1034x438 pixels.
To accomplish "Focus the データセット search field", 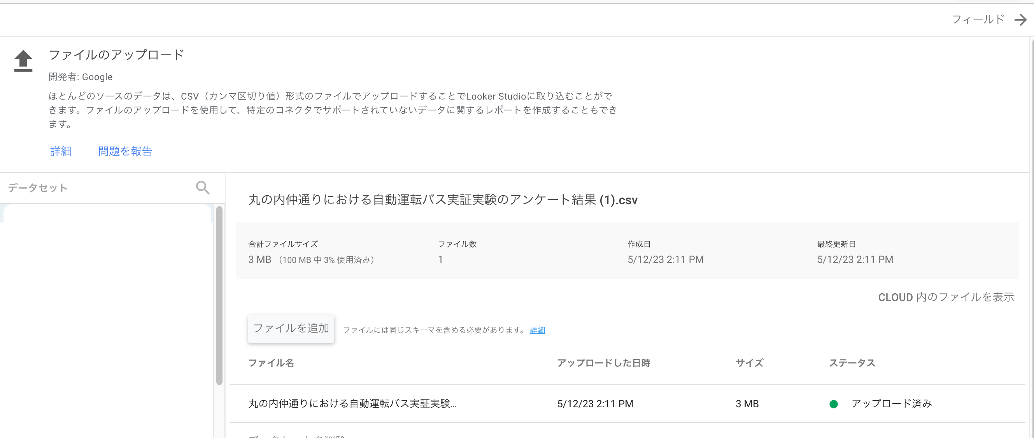I will click(x=96, y=187).
